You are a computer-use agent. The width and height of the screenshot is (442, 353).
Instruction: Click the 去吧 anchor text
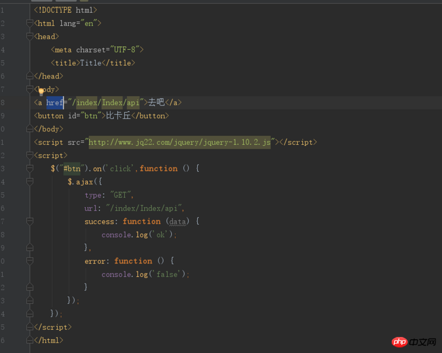pos(156,102)
